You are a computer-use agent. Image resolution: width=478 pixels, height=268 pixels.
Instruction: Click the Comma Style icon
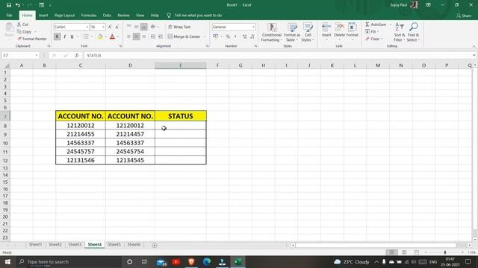click(x=235, y=36)
